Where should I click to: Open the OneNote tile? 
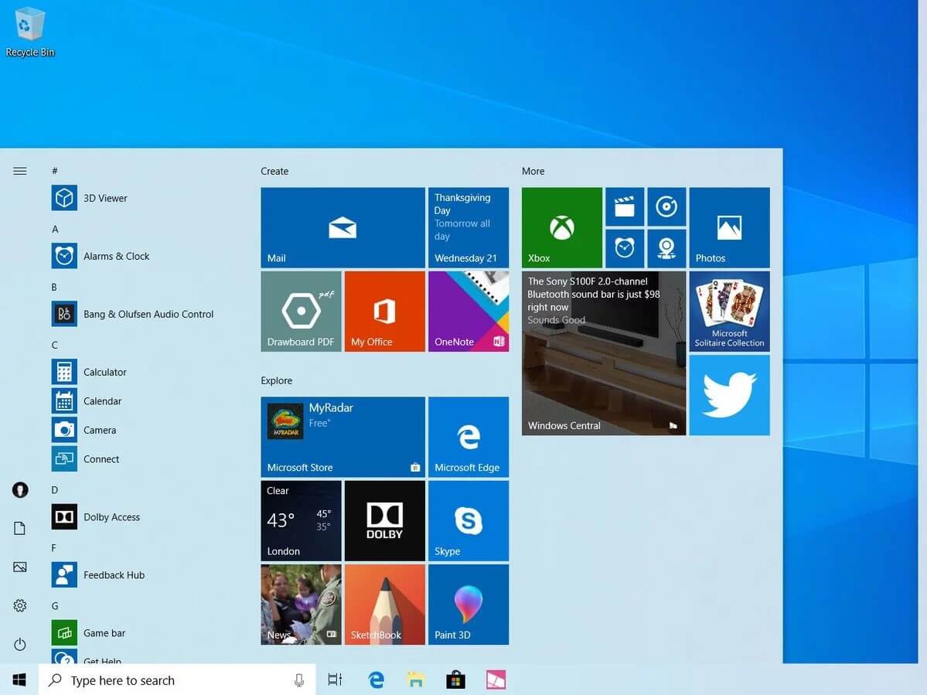pos(469,312)
